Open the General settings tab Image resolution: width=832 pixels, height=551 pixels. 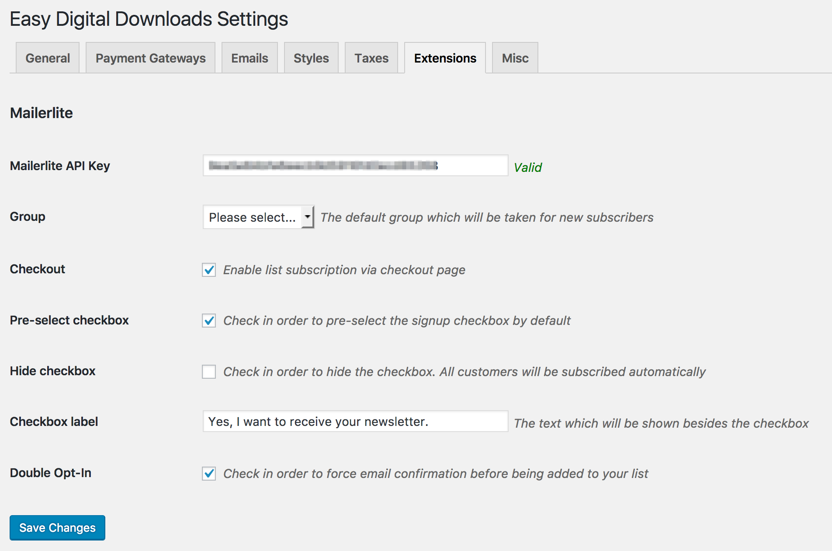click(x=48, y=58)
